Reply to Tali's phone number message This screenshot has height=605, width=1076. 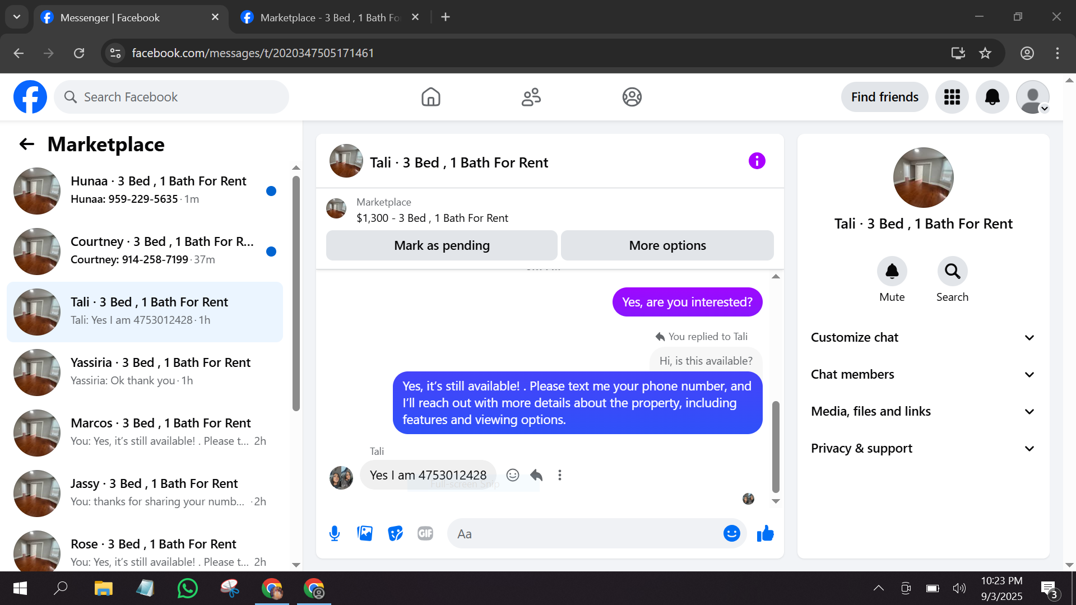coord(536,475)
